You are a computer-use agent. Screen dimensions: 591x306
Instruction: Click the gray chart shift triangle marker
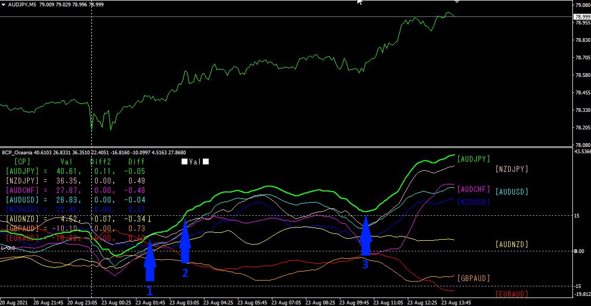[x=457, y=2]
